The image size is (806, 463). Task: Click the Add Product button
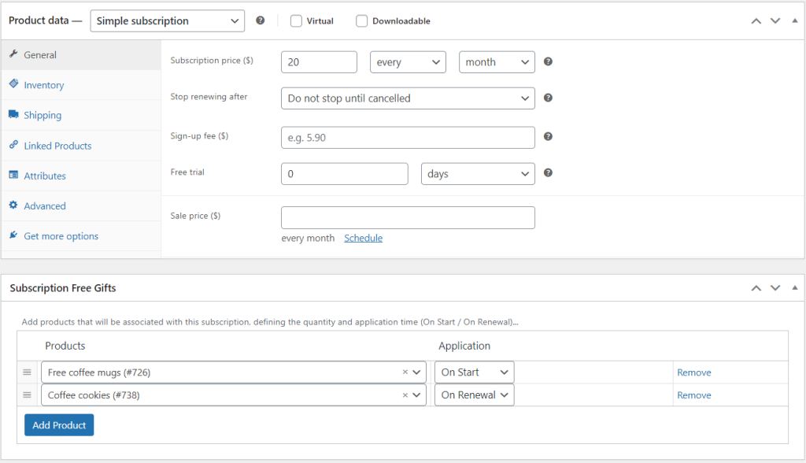click(59, 424)
